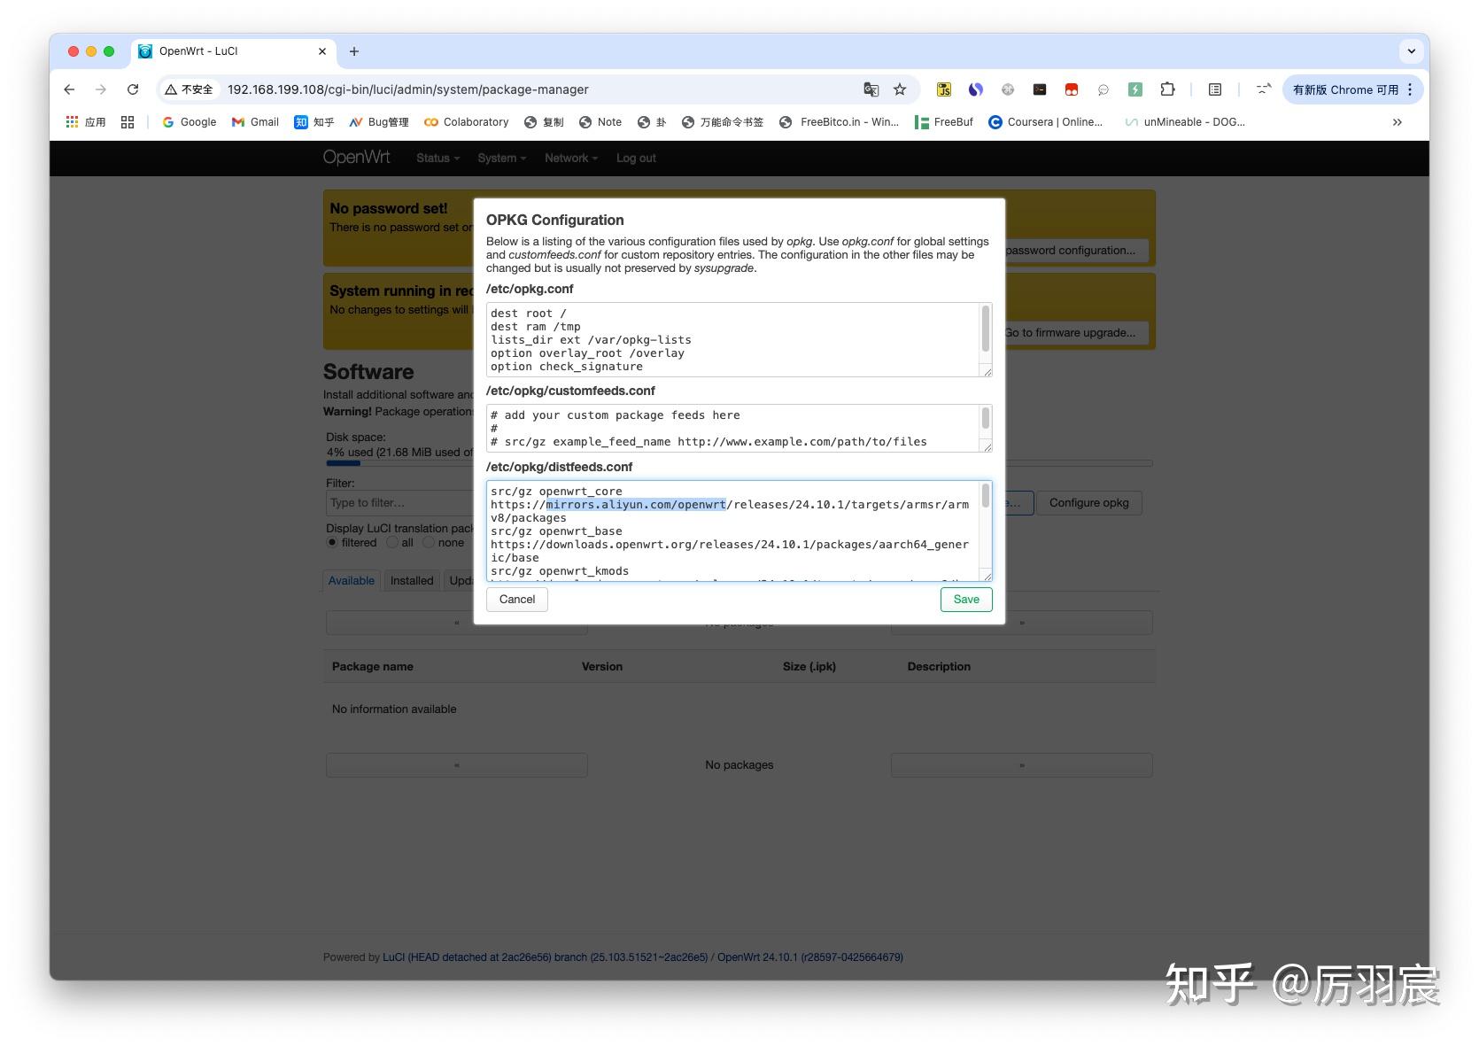This screenshot has width=1479, height=1046.
Task: Open the reading list panel icon
Action: [1214, 89]
